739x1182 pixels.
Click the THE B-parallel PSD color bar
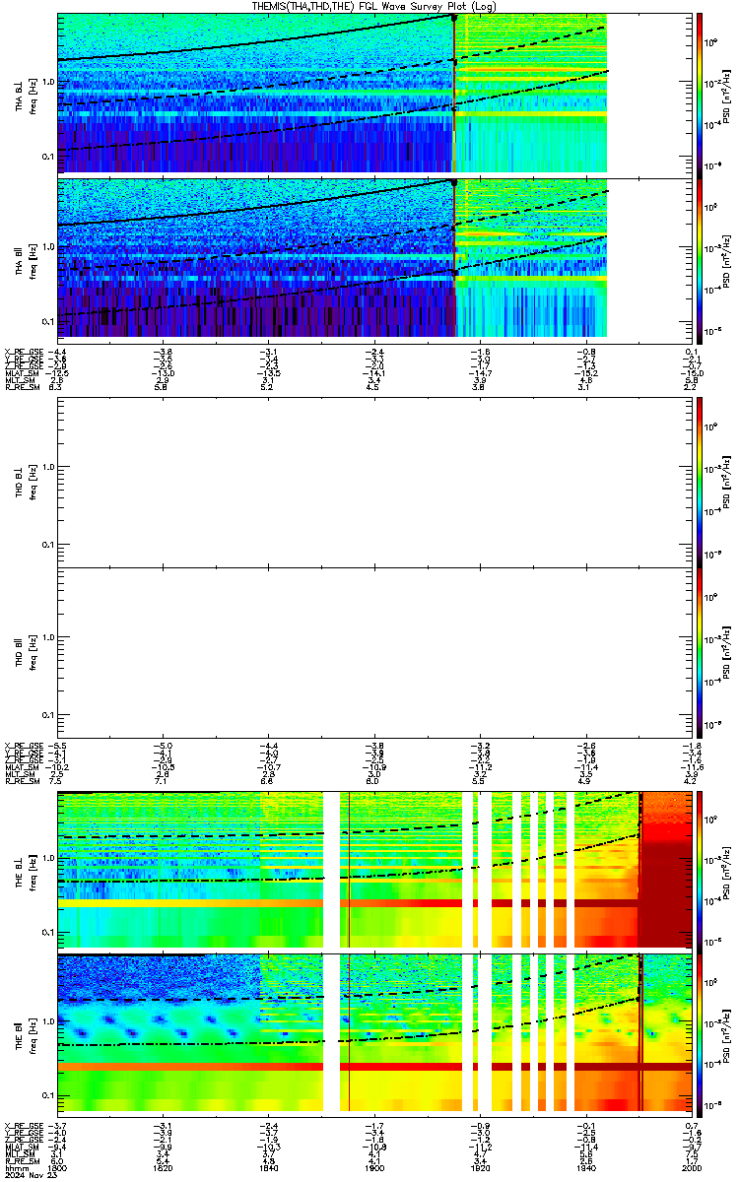click(x=701, y=1033)
